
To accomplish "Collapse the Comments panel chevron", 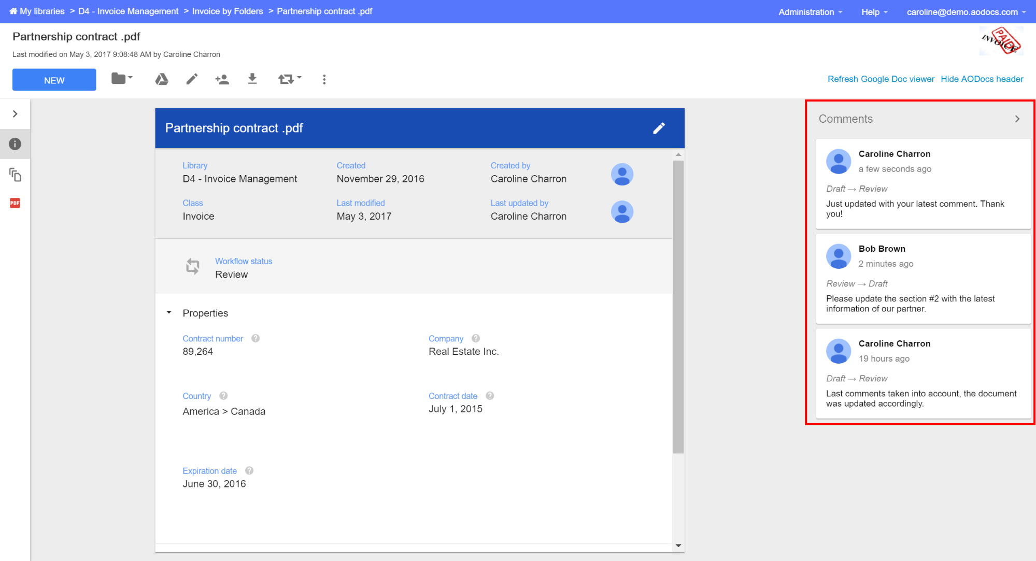I will coord(1017,119).
